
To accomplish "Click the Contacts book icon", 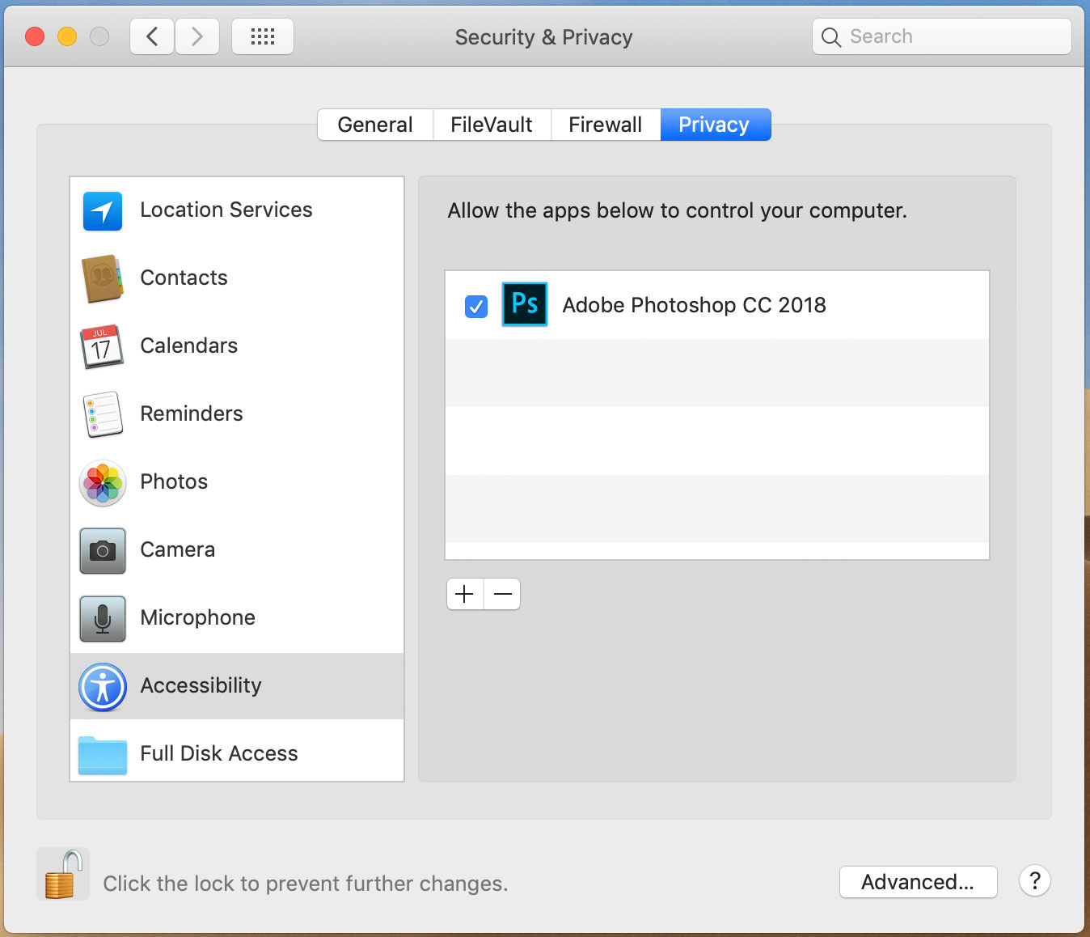I will tap(103, 278).
